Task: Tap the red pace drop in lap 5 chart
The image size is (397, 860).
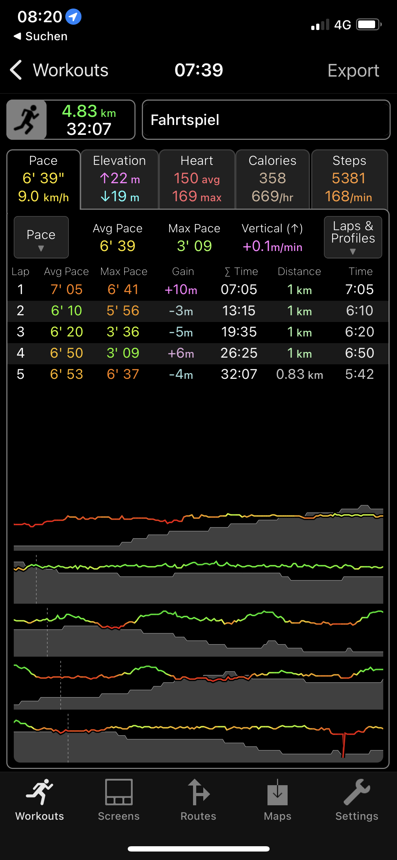Action: pyautogui.click(x=343, y=744)
